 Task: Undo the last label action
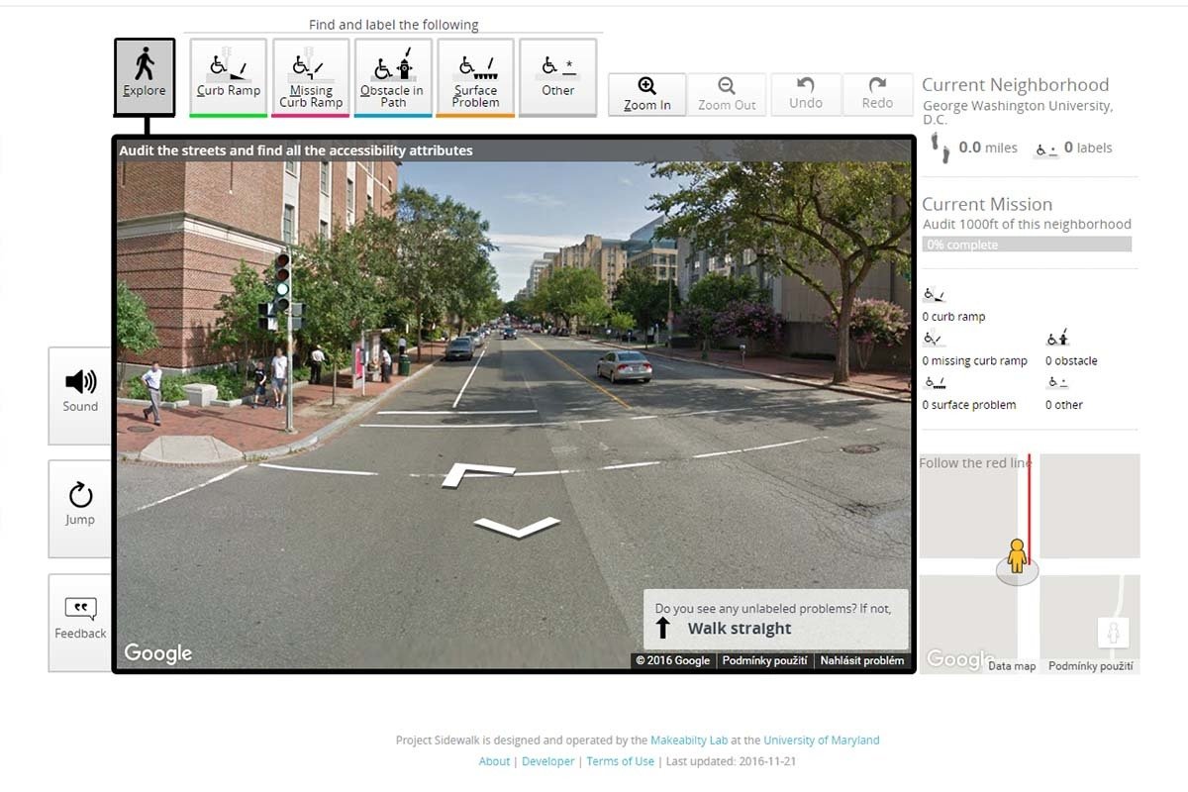pos(806,95)
